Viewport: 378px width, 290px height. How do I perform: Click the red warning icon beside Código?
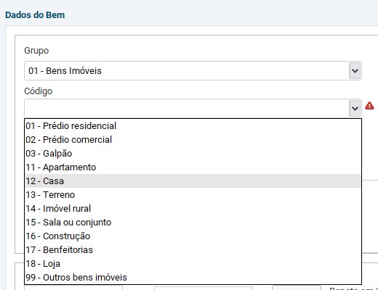[x=369, y=106]
